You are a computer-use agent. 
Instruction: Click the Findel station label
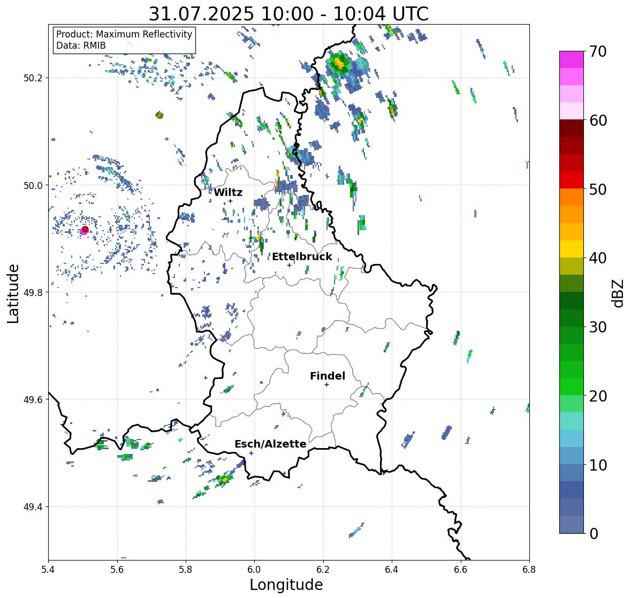(328, 376)
